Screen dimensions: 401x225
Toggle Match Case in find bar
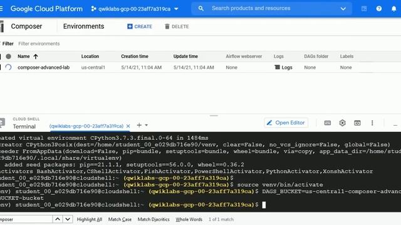(x=120, y=219)
